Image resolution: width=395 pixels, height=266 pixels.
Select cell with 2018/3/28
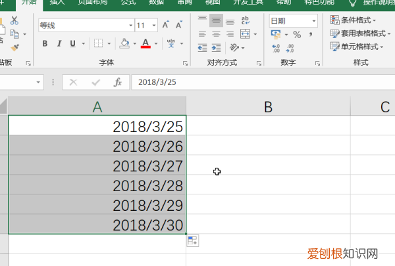pos(97,185)
